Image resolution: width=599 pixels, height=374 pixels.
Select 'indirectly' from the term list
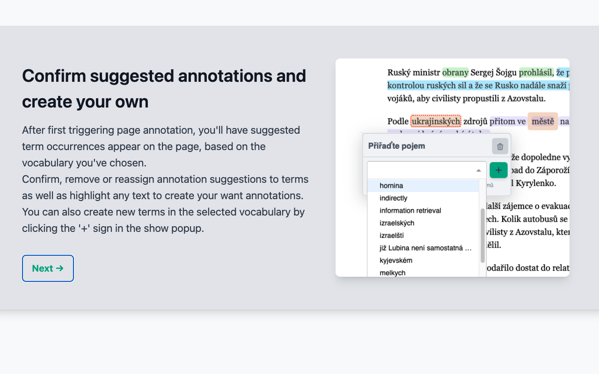[x=393, y=198]
